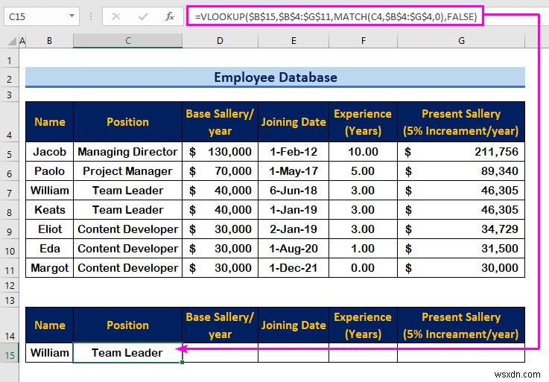Click Present Sallery header in row 4
This screenshot has width=549, height=382.
(x=461, y=122)
